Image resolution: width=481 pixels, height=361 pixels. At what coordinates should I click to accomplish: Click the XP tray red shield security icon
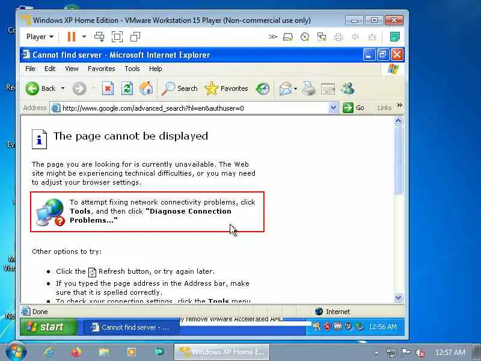pos(327,327)
